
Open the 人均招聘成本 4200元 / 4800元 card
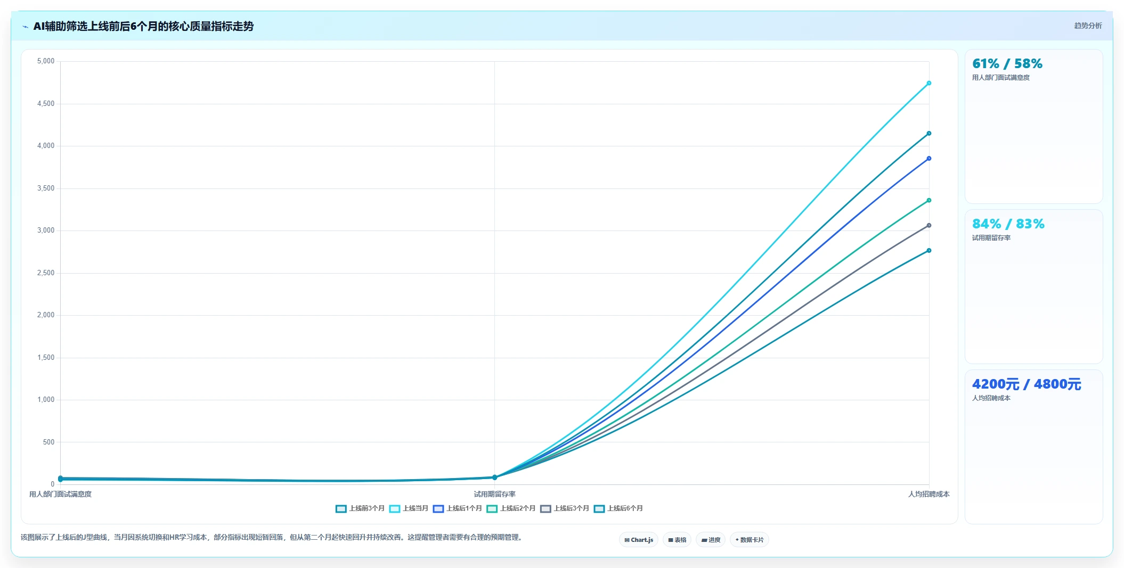[x=1033, y=447]
